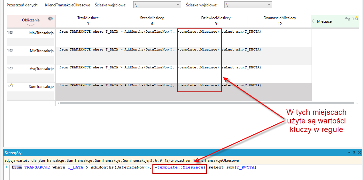This screenshot has height=180, width=363.
Task: Click the rule cell containing min(T_KWOTA)
Action: pyautogui.click(x=184, y=56)
